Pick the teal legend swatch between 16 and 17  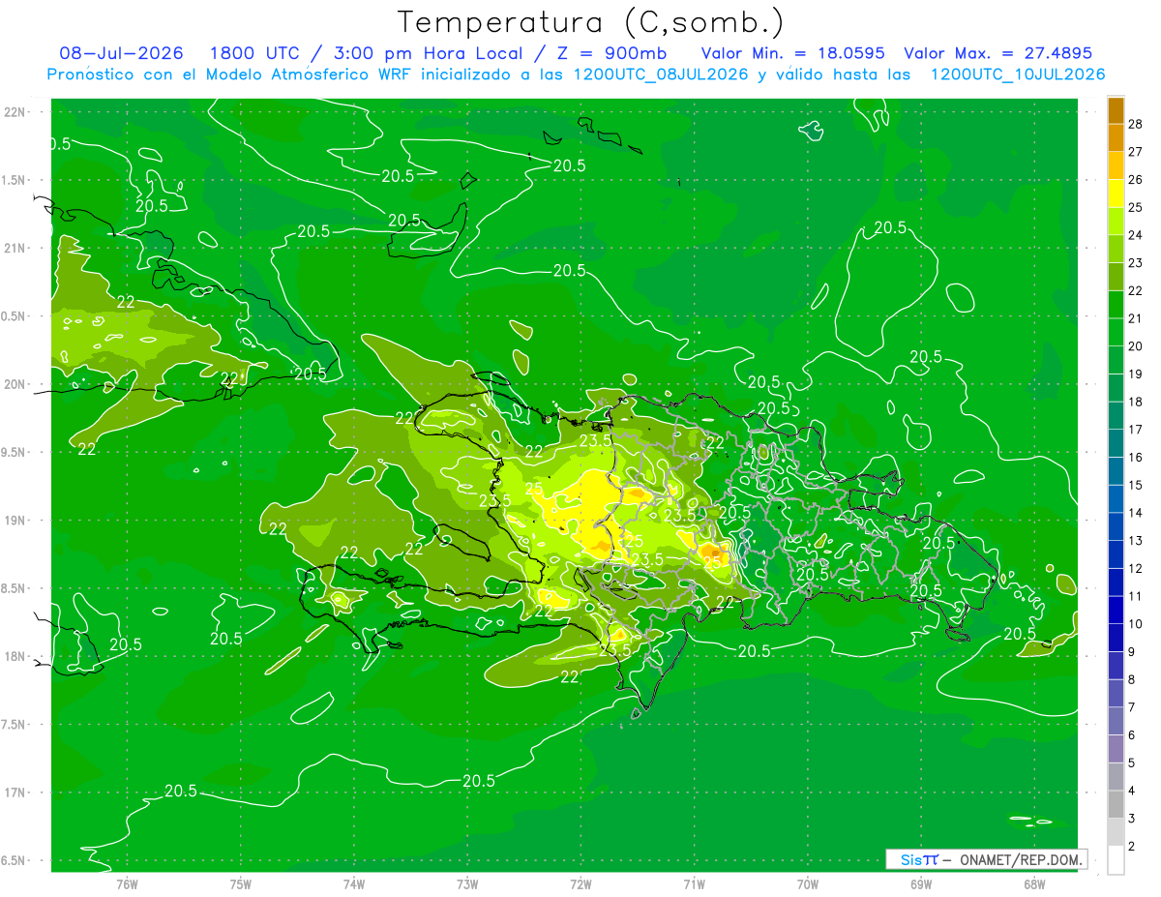[1116, 443]
